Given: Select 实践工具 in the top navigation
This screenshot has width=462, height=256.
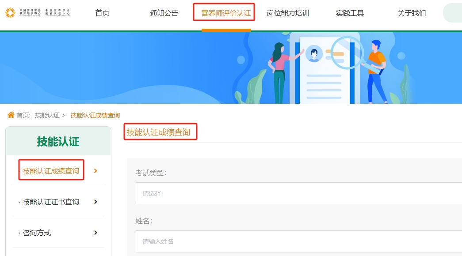Looking at the screenshot, I should coord(349,13).
